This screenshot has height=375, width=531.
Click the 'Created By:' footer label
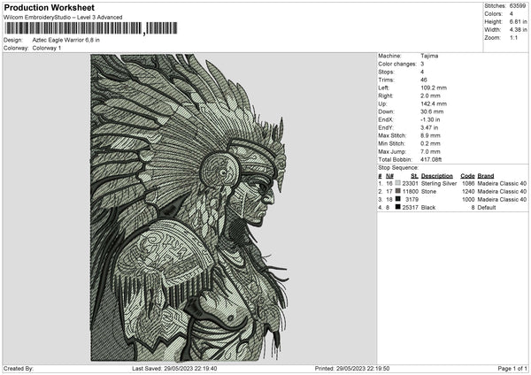click(x=19, y=369)
